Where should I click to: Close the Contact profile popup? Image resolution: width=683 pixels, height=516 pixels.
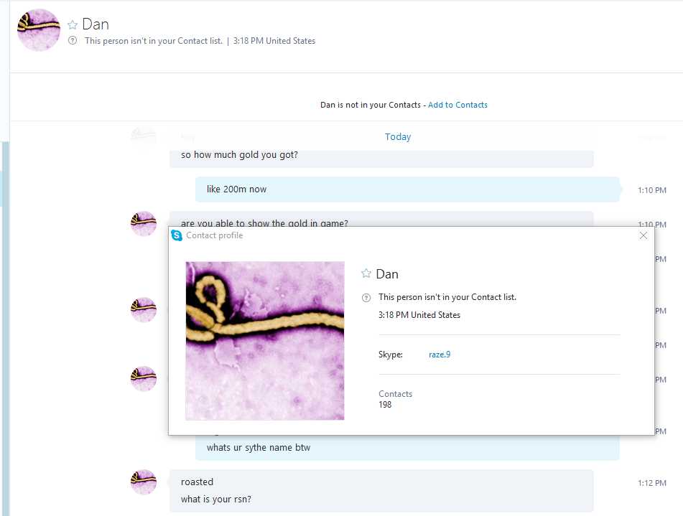pyautogui.click(x=643, y=235)
